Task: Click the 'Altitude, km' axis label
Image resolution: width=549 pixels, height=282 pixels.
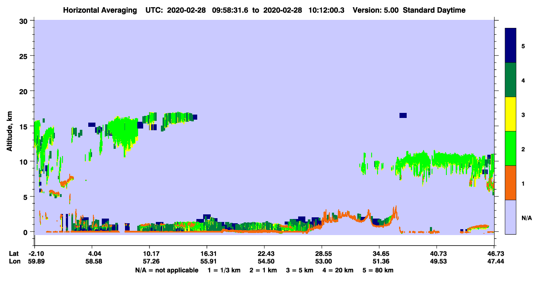Action: click(9, 131)
